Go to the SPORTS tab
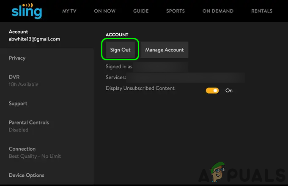Image resolution: width=288 pixels, height=186 pixels. tap(175, 11)
